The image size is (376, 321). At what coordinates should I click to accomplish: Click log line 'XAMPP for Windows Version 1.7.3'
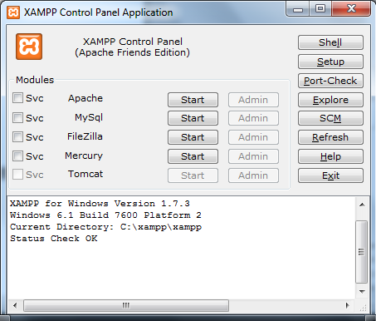point(100,204)
